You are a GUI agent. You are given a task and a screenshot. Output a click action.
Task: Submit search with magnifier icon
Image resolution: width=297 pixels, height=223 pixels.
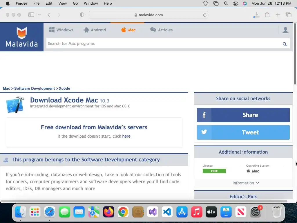point(285,44)
